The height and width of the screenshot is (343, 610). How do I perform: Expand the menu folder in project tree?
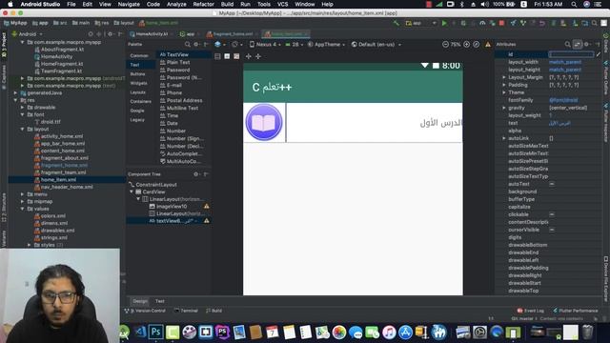[x=22, y=194]
